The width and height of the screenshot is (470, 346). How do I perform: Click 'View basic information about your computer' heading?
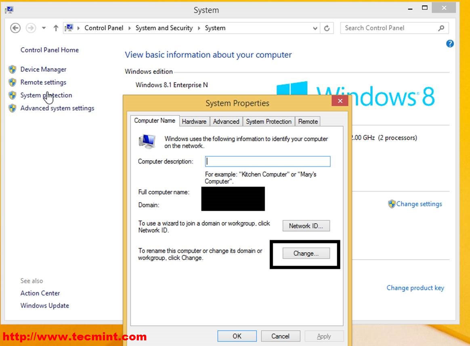[x=208, y=55]
